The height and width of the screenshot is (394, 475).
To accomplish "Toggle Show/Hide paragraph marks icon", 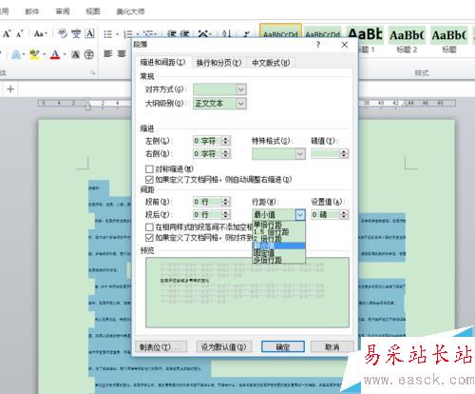I will (247, 33).
